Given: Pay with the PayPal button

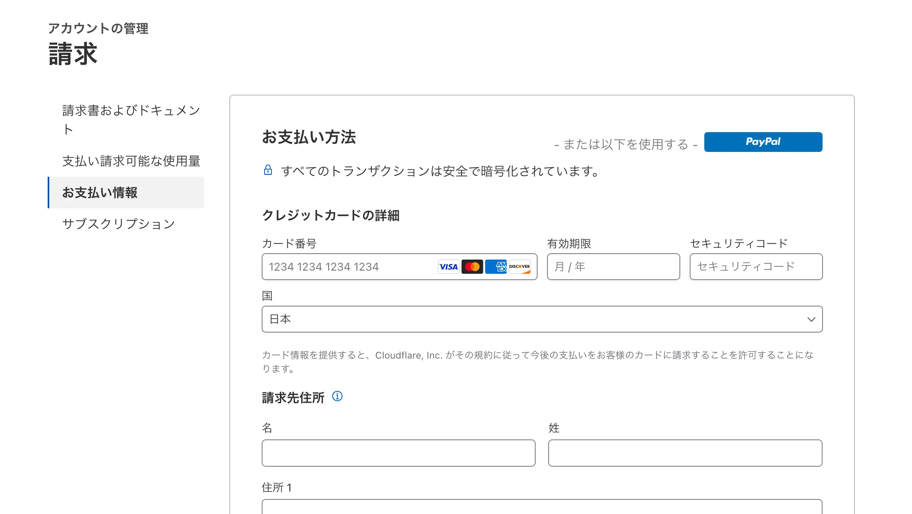Looking at the screenshot, I should pyautogui.click(x=763, y=142).
